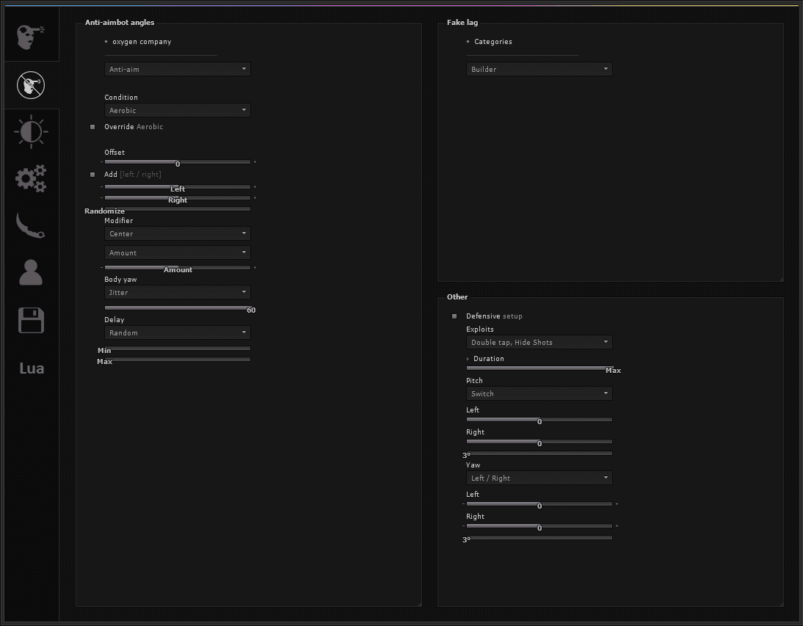The image size is (803, 626).
Task: Expand the Delay dropdown set to Random
Action: pos(177,332)
